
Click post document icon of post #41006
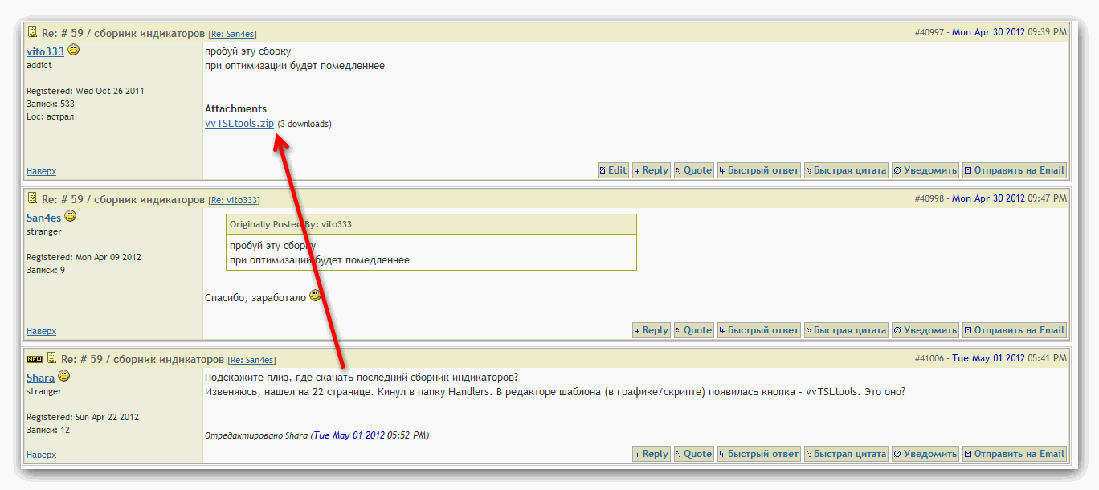(x=51, y=358)
